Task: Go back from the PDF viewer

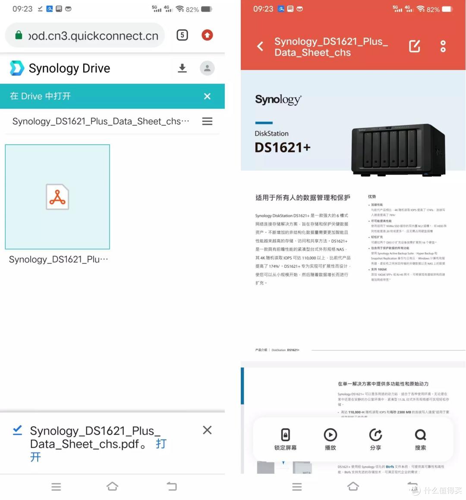Action: click(x=260, y=47)
